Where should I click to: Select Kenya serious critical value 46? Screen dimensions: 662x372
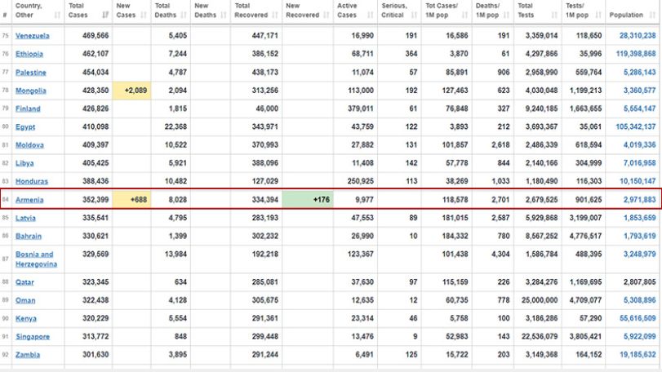413,318
